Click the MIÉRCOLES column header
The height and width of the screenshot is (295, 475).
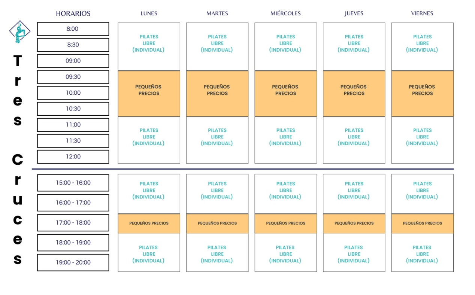285,13
